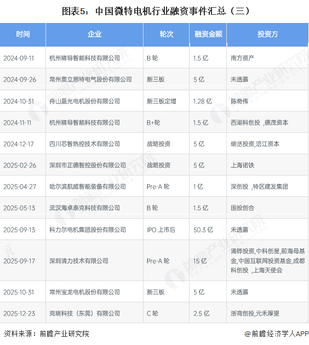Click company 克瑞科技（东莞）有限公司
Image resolution: width=309 pixels, height=345 pixels.
coord(84,313)
